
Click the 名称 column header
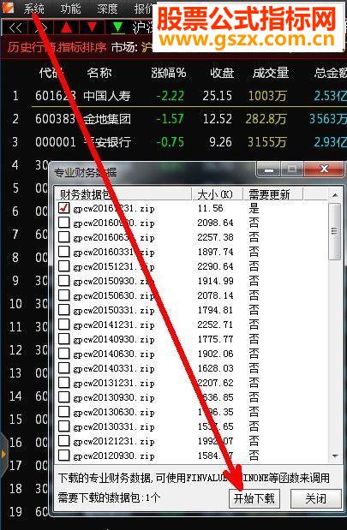[99, 73]
